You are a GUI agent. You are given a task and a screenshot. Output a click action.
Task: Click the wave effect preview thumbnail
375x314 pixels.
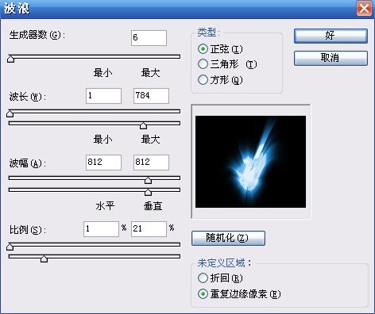click(250, 162)
